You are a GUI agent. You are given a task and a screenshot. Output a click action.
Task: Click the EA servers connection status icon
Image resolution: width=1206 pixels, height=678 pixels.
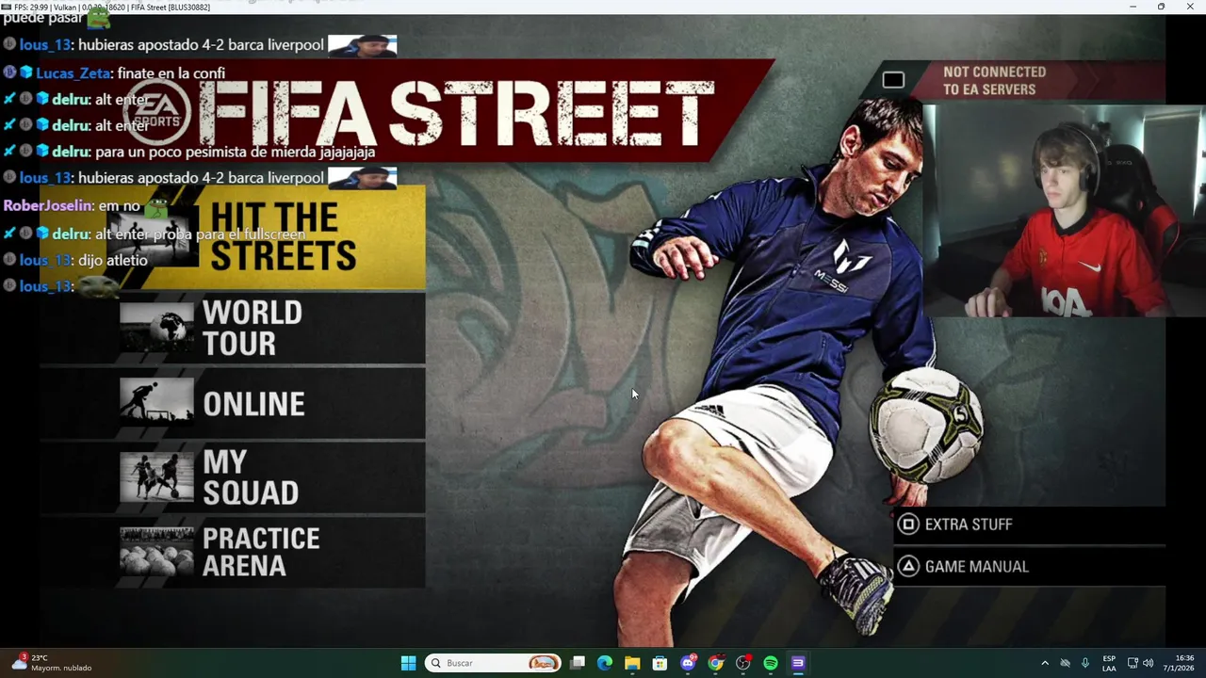point(893,81)
